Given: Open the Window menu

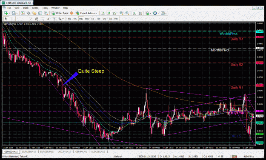Looking at the screenshot, I should (55, 8).
